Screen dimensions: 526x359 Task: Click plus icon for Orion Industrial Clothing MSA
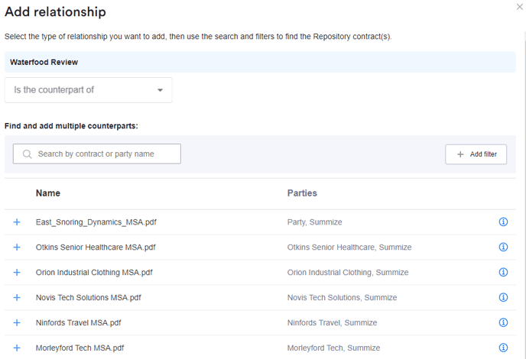point(17,273)
